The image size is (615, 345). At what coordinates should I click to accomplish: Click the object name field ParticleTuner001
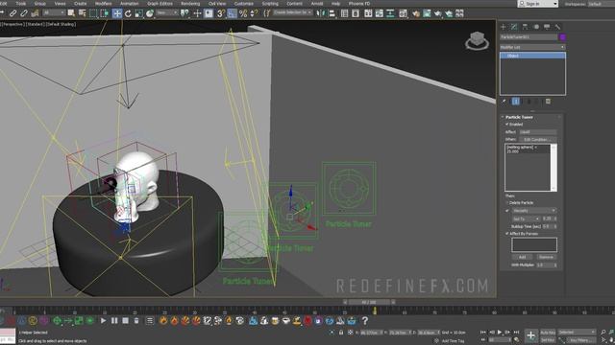[529, 37]
